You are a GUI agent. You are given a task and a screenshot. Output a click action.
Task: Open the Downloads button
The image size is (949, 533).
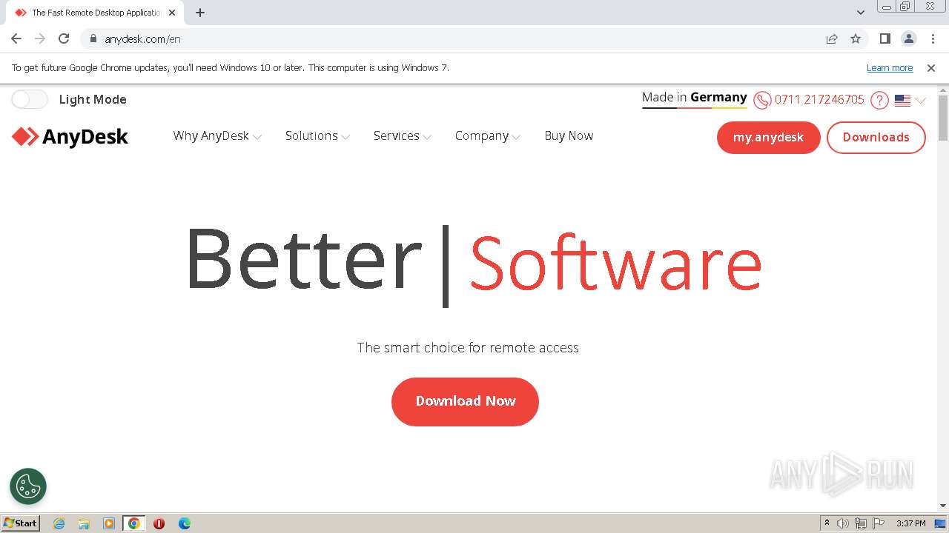coord(876,138)
